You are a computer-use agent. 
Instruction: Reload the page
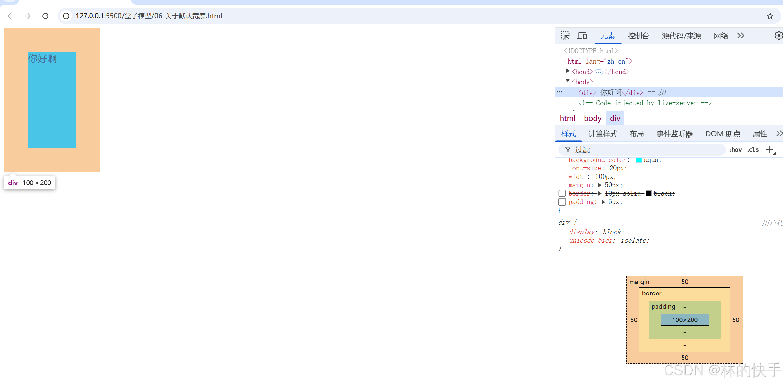[45, 16]
